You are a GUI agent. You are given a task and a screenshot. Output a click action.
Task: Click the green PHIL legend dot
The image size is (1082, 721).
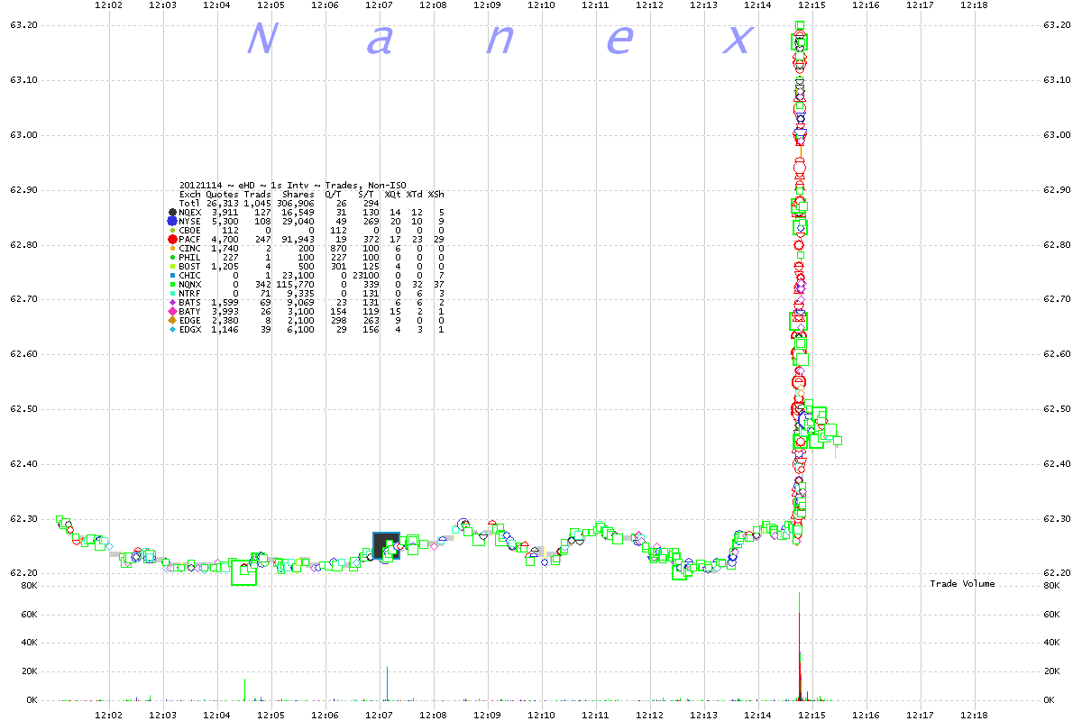click(171, 257)
